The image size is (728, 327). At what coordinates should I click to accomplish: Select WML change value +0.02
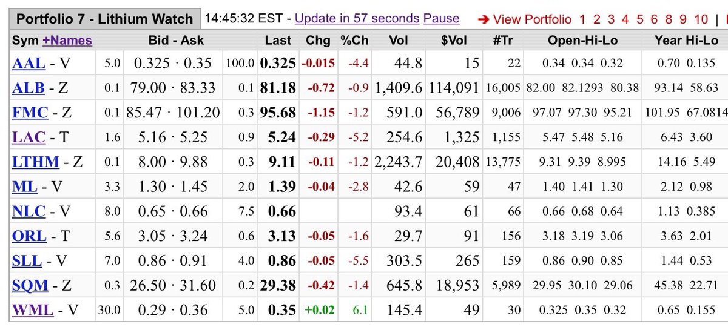click(319, 310)
